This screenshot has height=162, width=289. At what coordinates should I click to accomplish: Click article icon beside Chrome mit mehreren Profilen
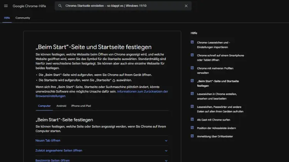pyautogui.click(x=192, y=68)
